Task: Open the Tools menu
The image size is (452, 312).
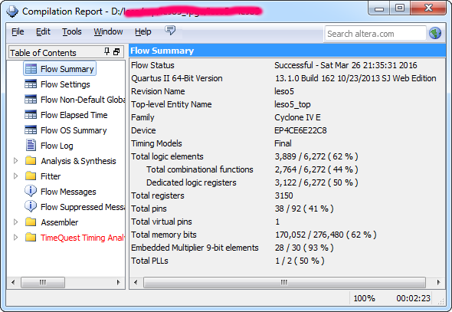Action: (72, 31)
